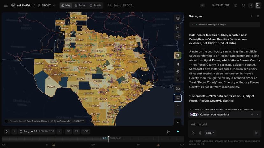Screen dimensions: 264x148
Task: Open the chart tool on map toolbar
Action: pos(178,27)
